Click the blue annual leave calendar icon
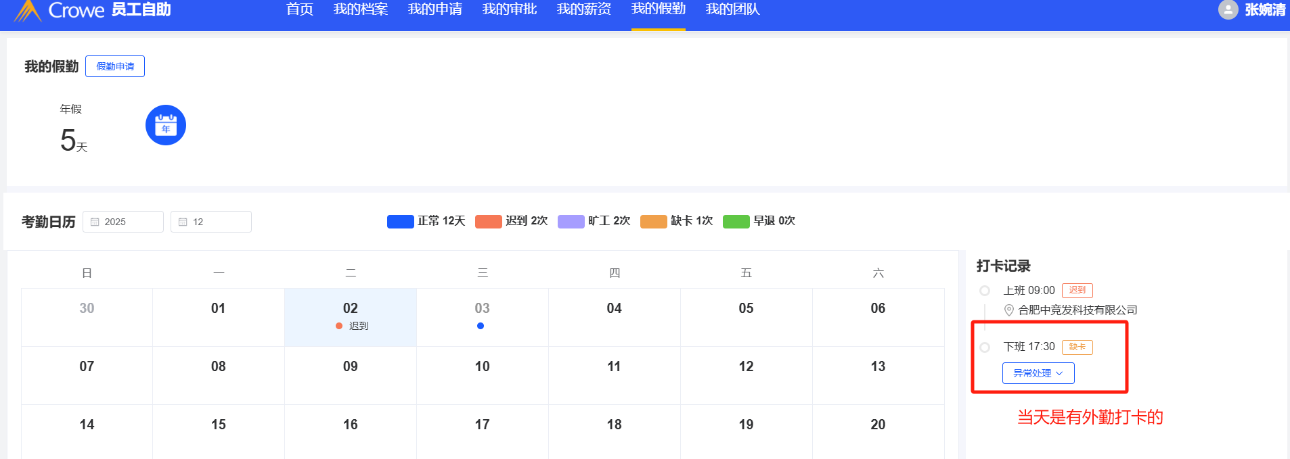 click(166, 125)
